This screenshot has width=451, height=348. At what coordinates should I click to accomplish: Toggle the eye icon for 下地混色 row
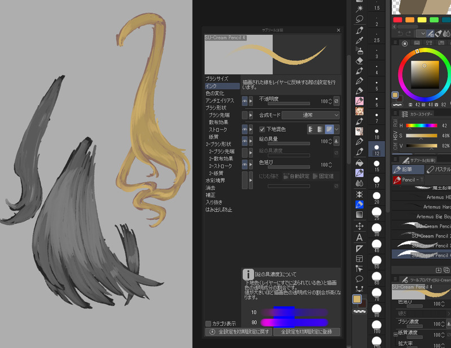(x=245, y=129)
